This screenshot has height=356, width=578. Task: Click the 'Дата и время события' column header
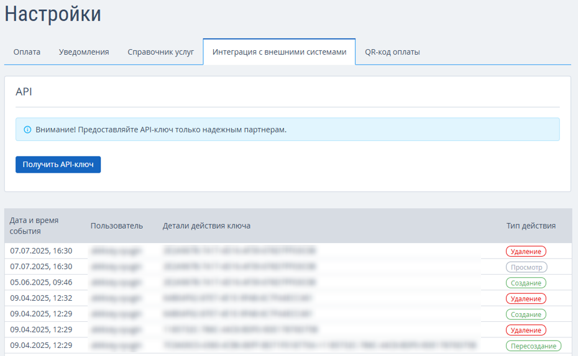coord(34,226)
